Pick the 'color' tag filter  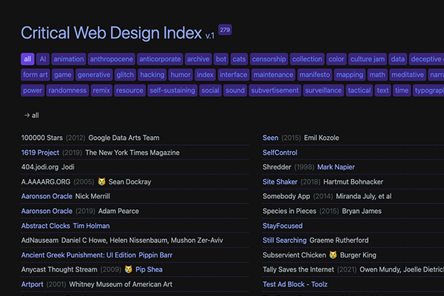[336, 59]
